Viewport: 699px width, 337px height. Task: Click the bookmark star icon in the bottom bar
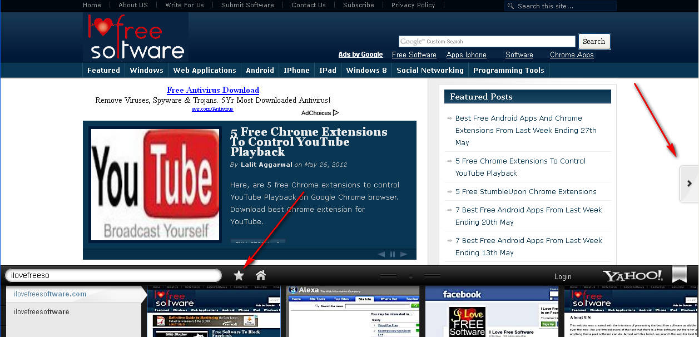[239, 275]
